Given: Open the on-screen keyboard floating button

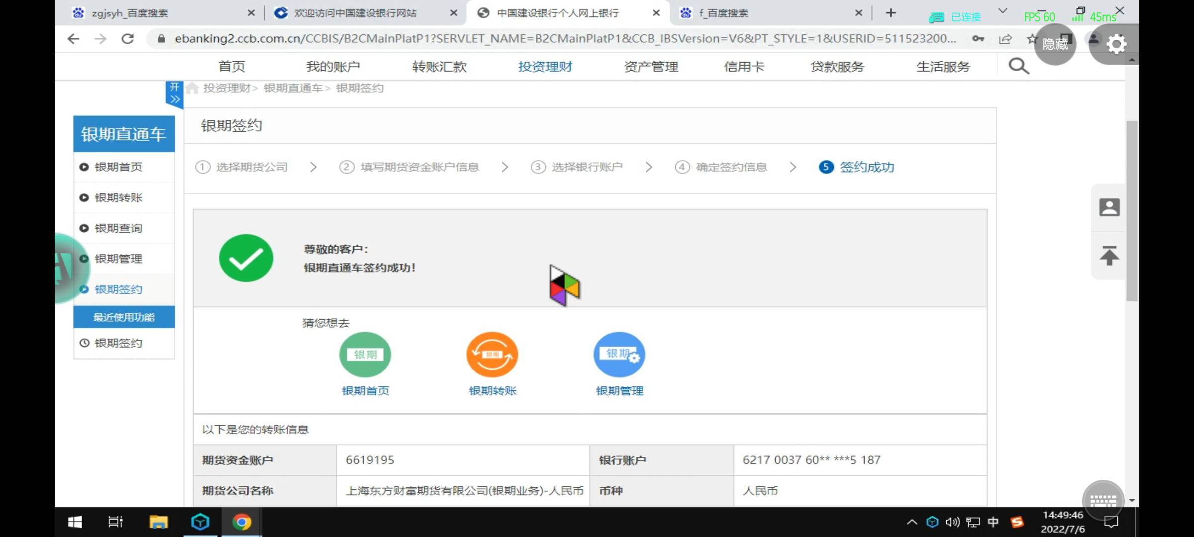Looking at the screenshot, I should click(x=1103, y=500).
